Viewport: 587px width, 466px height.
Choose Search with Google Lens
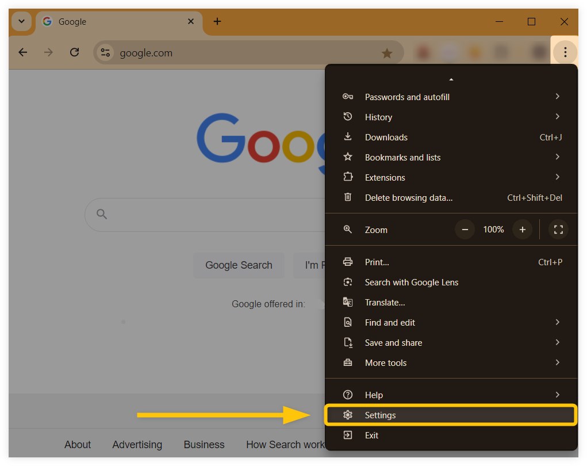tap(451, 282)
